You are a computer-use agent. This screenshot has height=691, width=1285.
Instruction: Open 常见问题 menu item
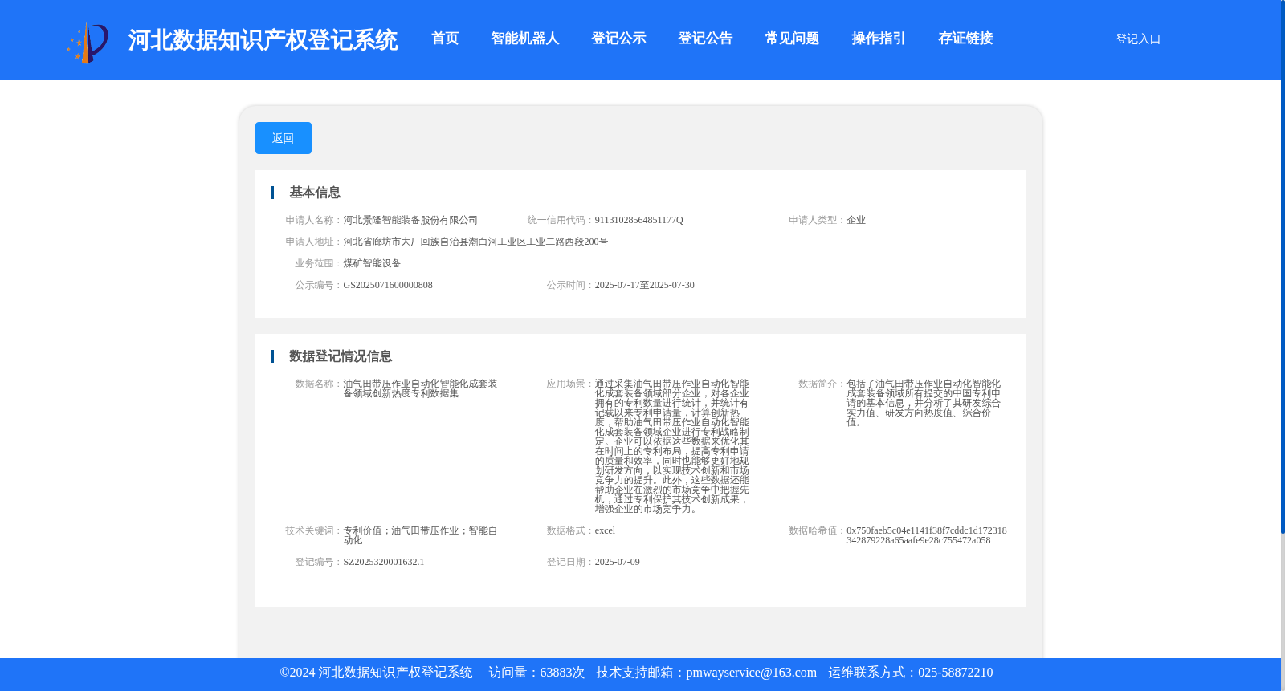tap(792, 39)
